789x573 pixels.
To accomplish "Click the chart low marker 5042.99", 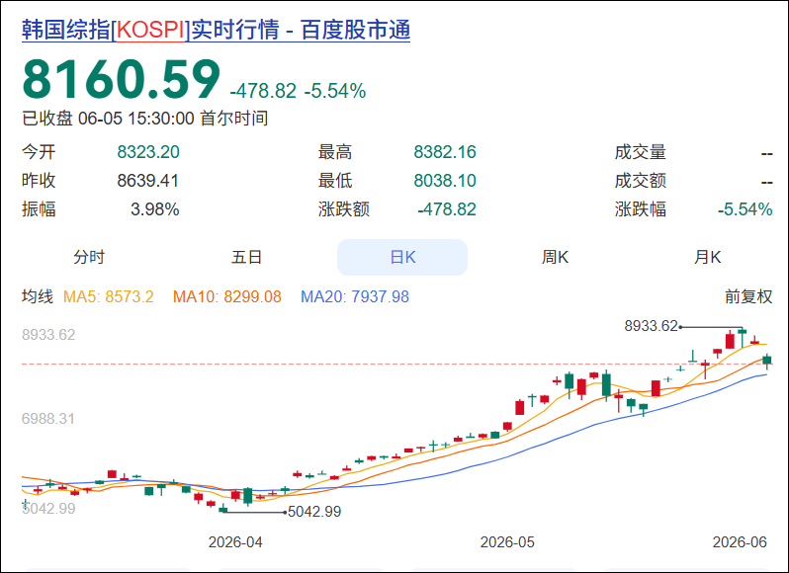I will click(x=314, y=512).
